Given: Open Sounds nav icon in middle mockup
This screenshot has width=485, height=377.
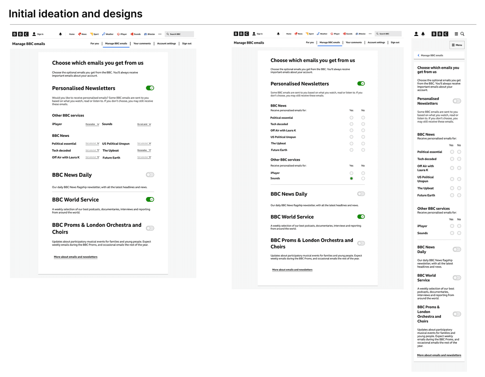Looking at the screenshot, I should coord(344,34).
